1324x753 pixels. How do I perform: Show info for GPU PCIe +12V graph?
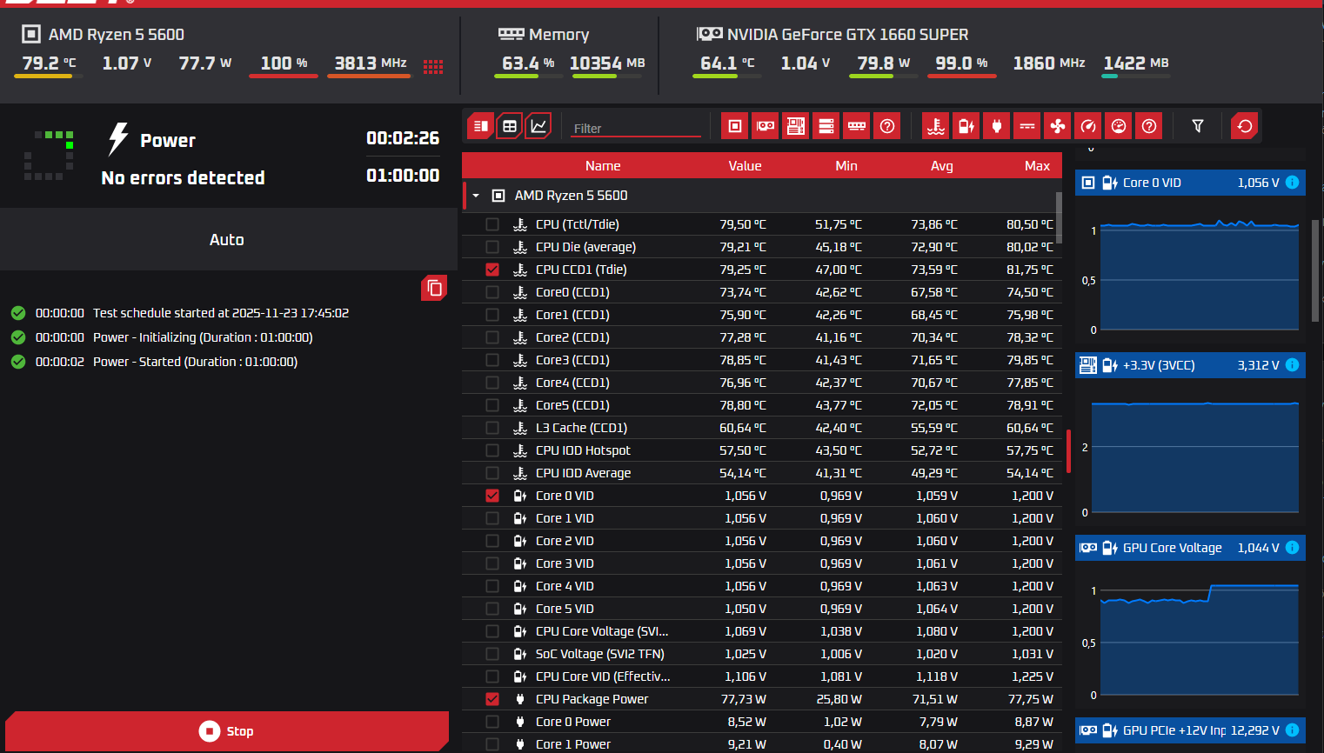[x=1292, y=730]
